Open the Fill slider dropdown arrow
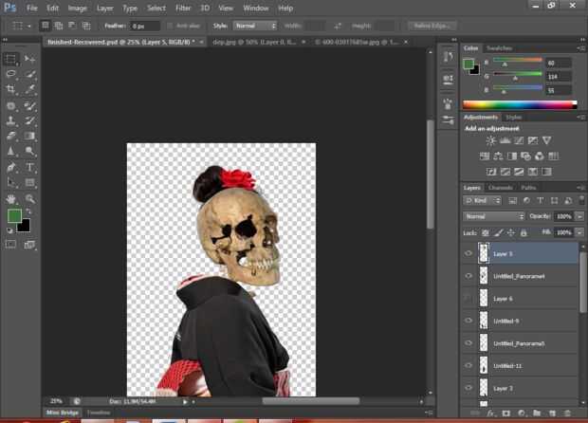Viewport: 588px width, 423px height. point(579,232)
